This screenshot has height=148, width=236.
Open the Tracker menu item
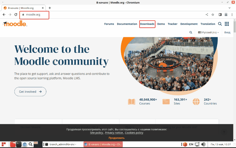[x=173, y=24]
